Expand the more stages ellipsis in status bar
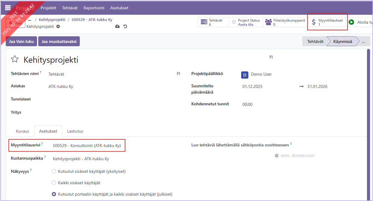The image size is (373, 201). 364,42
